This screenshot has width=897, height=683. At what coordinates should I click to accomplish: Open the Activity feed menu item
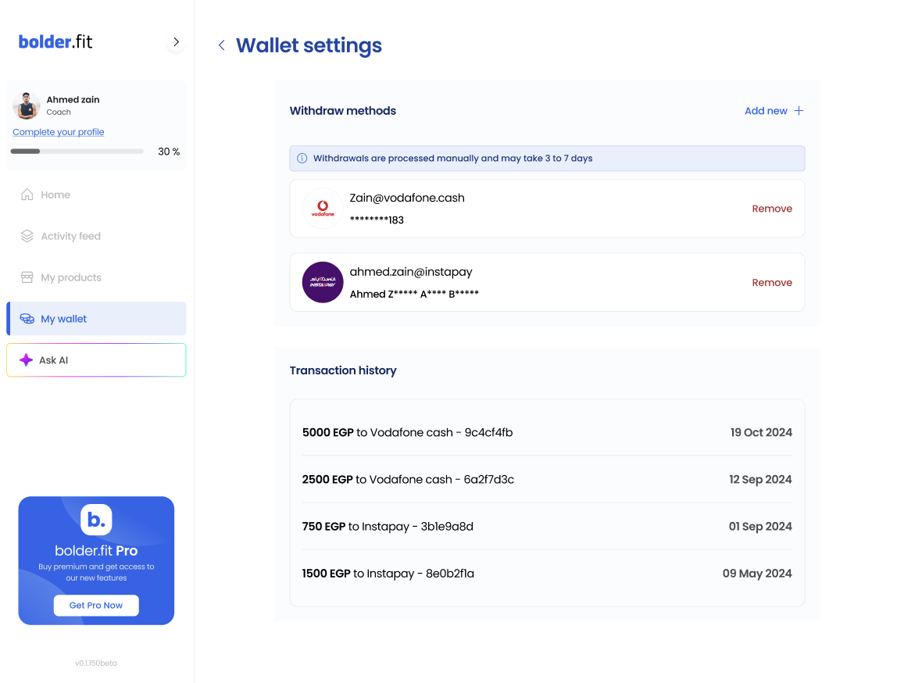click(70, 236)
